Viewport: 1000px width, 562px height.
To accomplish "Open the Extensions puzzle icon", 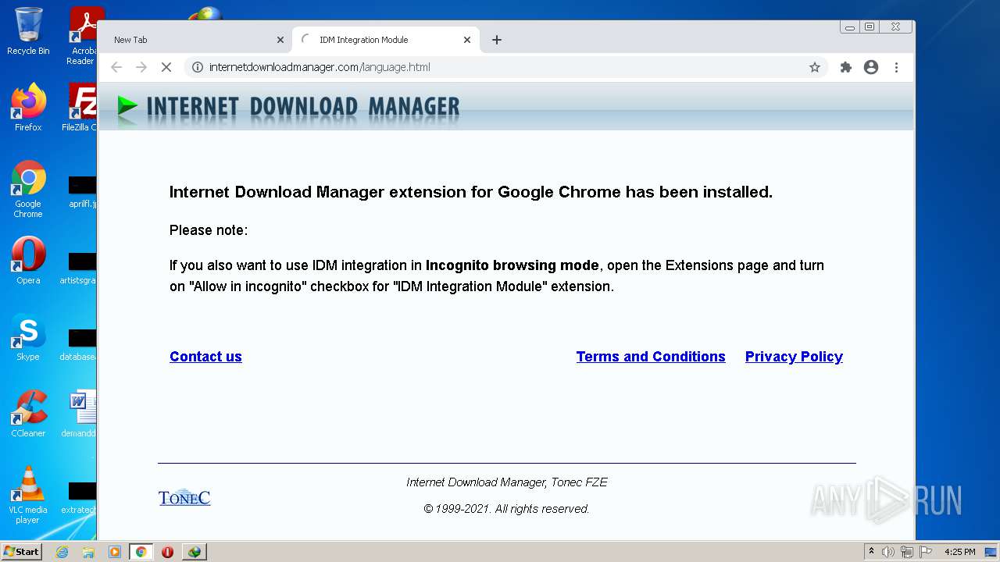I will 846,67.
